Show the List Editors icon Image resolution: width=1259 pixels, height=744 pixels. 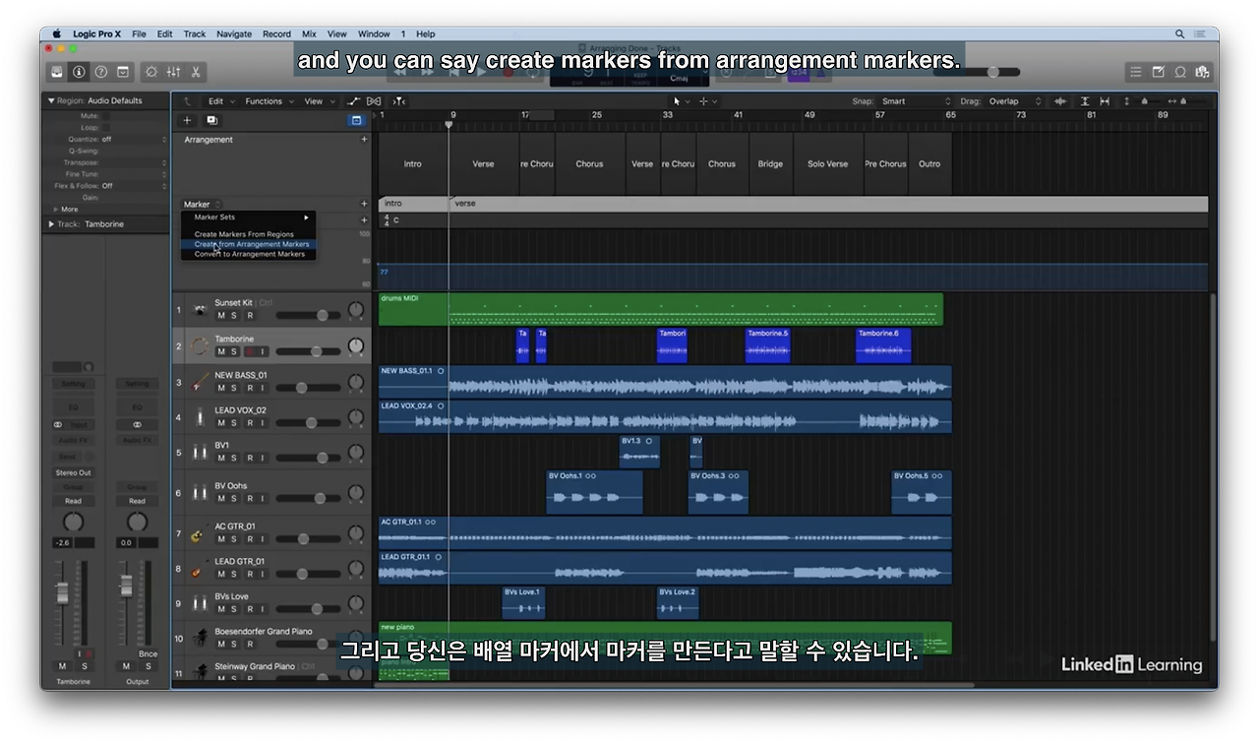click(1136, 72)
